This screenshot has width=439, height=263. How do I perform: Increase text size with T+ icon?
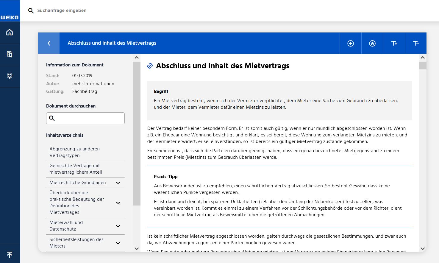(x=394, y=43)
